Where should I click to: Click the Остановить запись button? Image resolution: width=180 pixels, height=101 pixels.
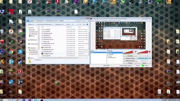click(143, 58)
